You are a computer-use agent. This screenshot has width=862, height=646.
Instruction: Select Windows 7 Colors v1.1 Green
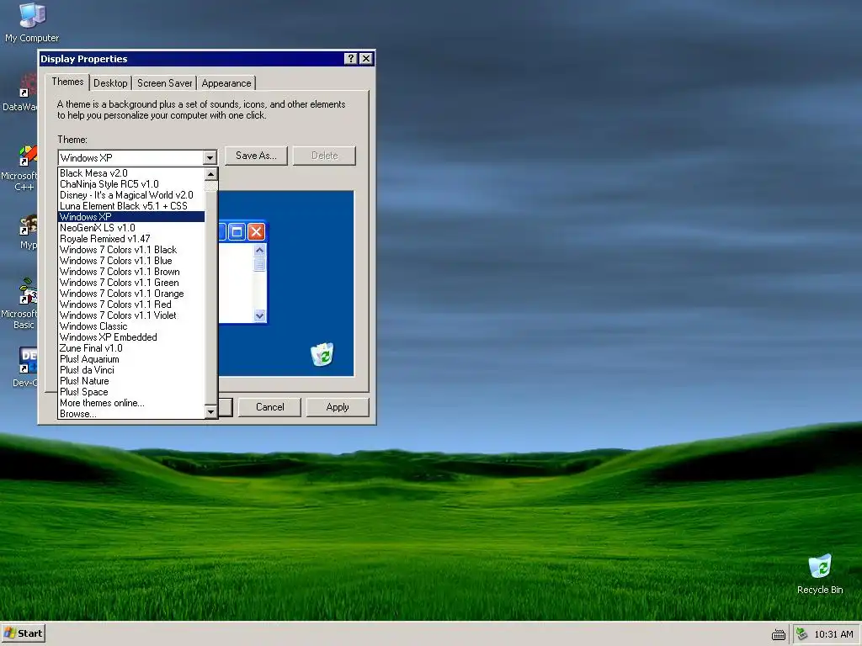(131, 283)
